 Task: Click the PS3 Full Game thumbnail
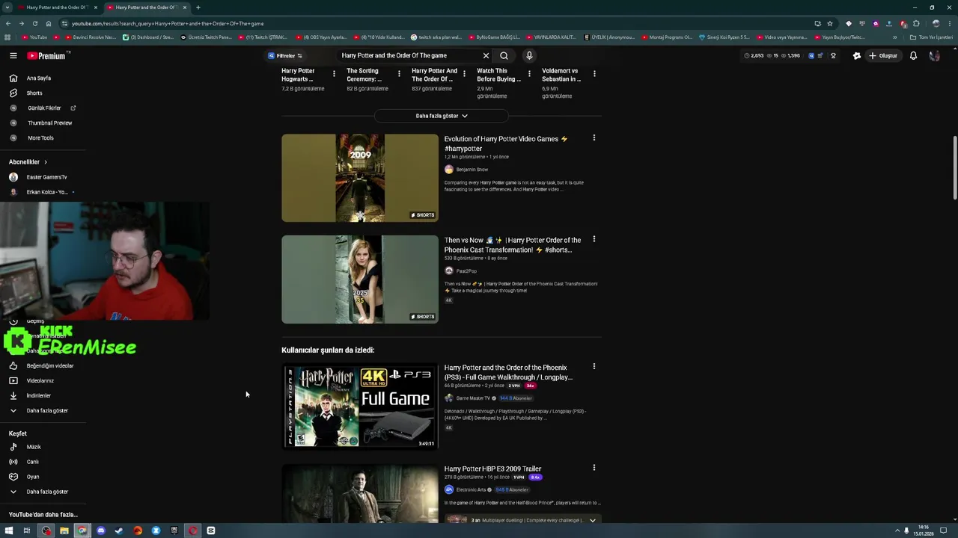(x=360, y=406)
